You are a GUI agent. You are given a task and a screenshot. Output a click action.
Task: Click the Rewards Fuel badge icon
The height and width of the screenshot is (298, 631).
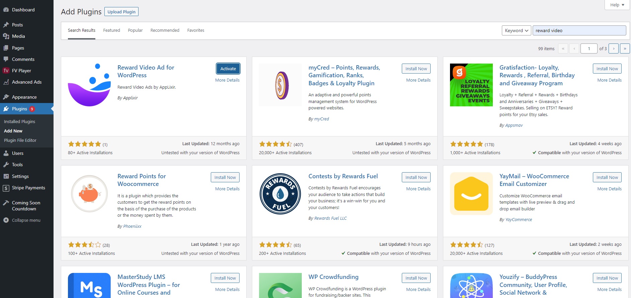tap(280, 194)
